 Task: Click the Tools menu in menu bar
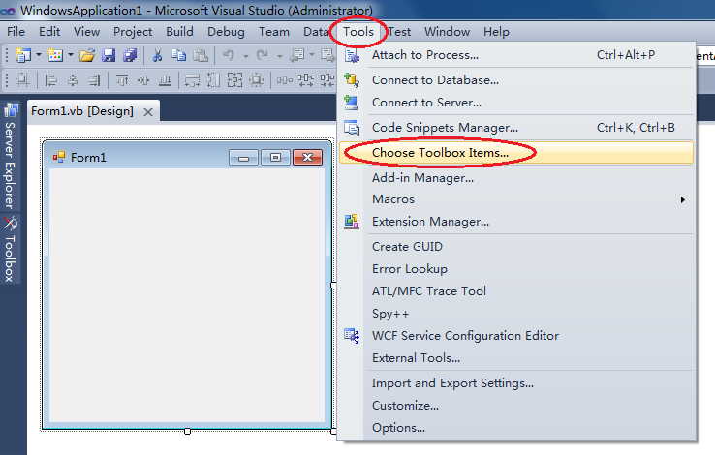pyautogui.click(x=358, y=32)
